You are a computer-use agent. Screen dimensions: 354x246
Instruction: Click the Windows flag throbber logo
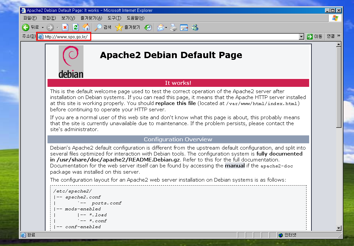pyautogui.click(x=335, y=18)
